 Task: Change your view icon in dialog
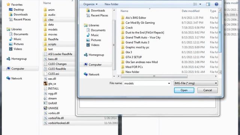coord(195,4)
